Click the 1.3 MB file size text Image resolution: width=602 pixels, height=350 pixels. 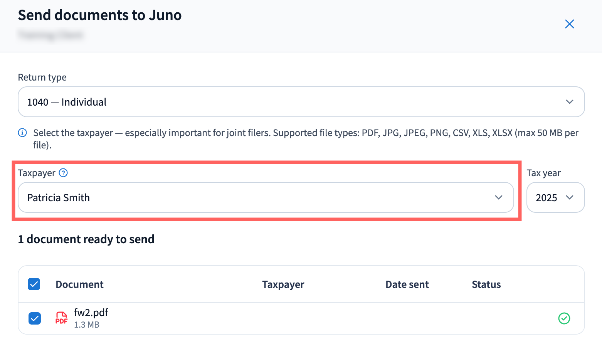tap(87, 325)
